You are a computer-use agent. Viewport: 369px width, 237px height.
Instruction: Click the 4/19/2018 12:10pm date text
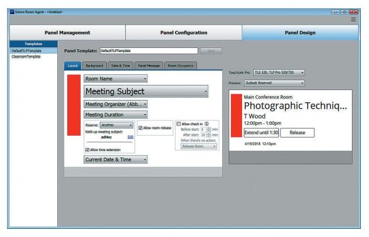(x=260, y=144)
